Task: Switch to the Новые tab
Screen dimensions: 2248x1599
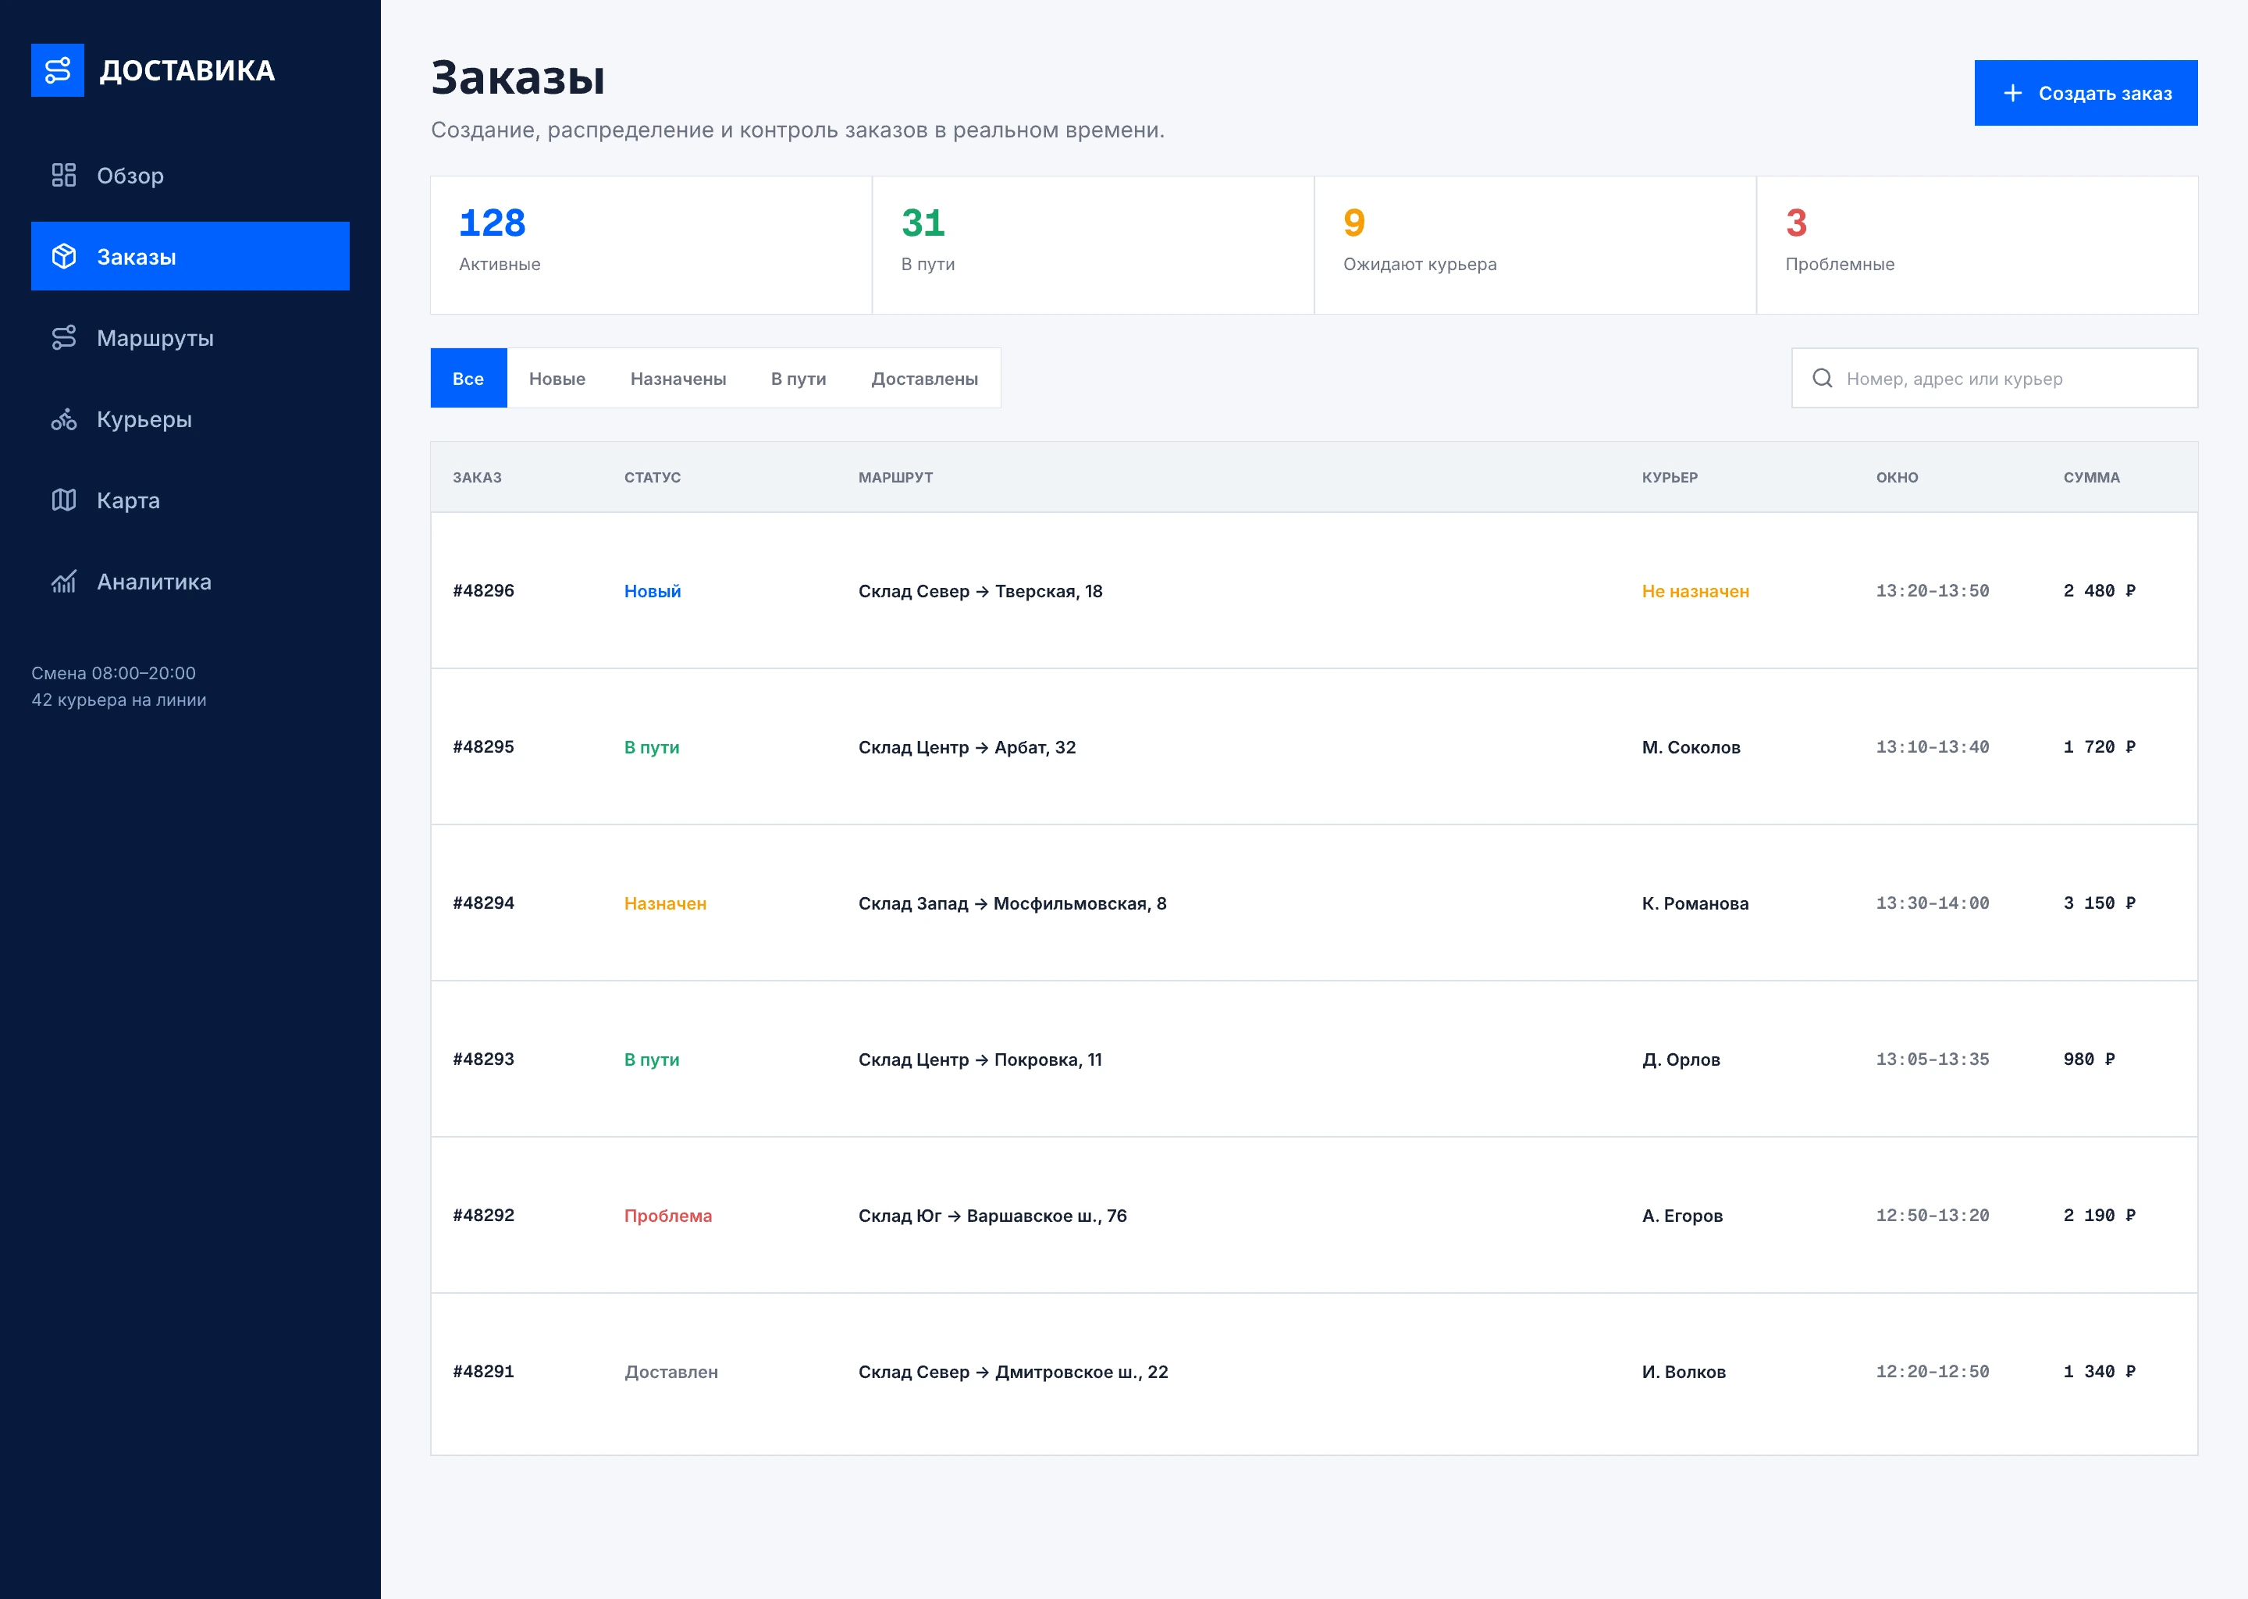Action: pyautogui.click(x=557, y=378)
